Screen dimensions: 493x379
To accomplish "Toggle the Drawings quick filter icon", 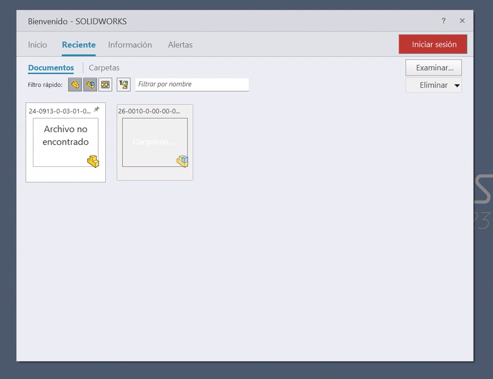I will [x=105, y=85].
